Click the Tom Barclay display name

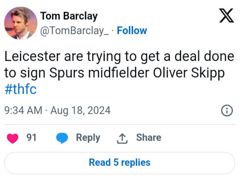[x=69, y=16]
